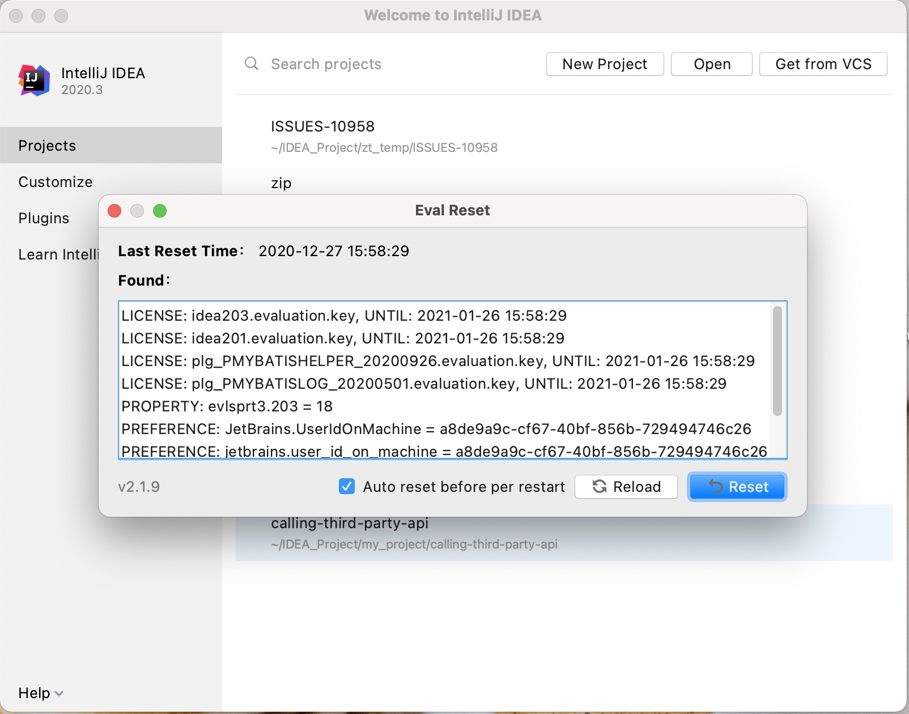Click the ISSUES-10958 project path
This screenshot has width=909, height=714.
tap(384, 148)
